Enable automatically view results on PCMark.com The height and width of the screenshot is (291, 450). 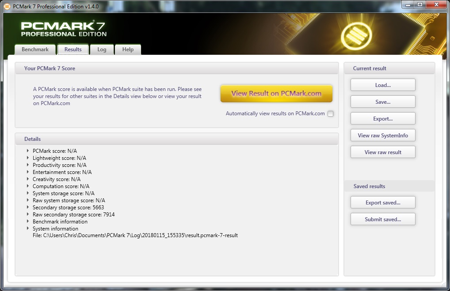331,113
